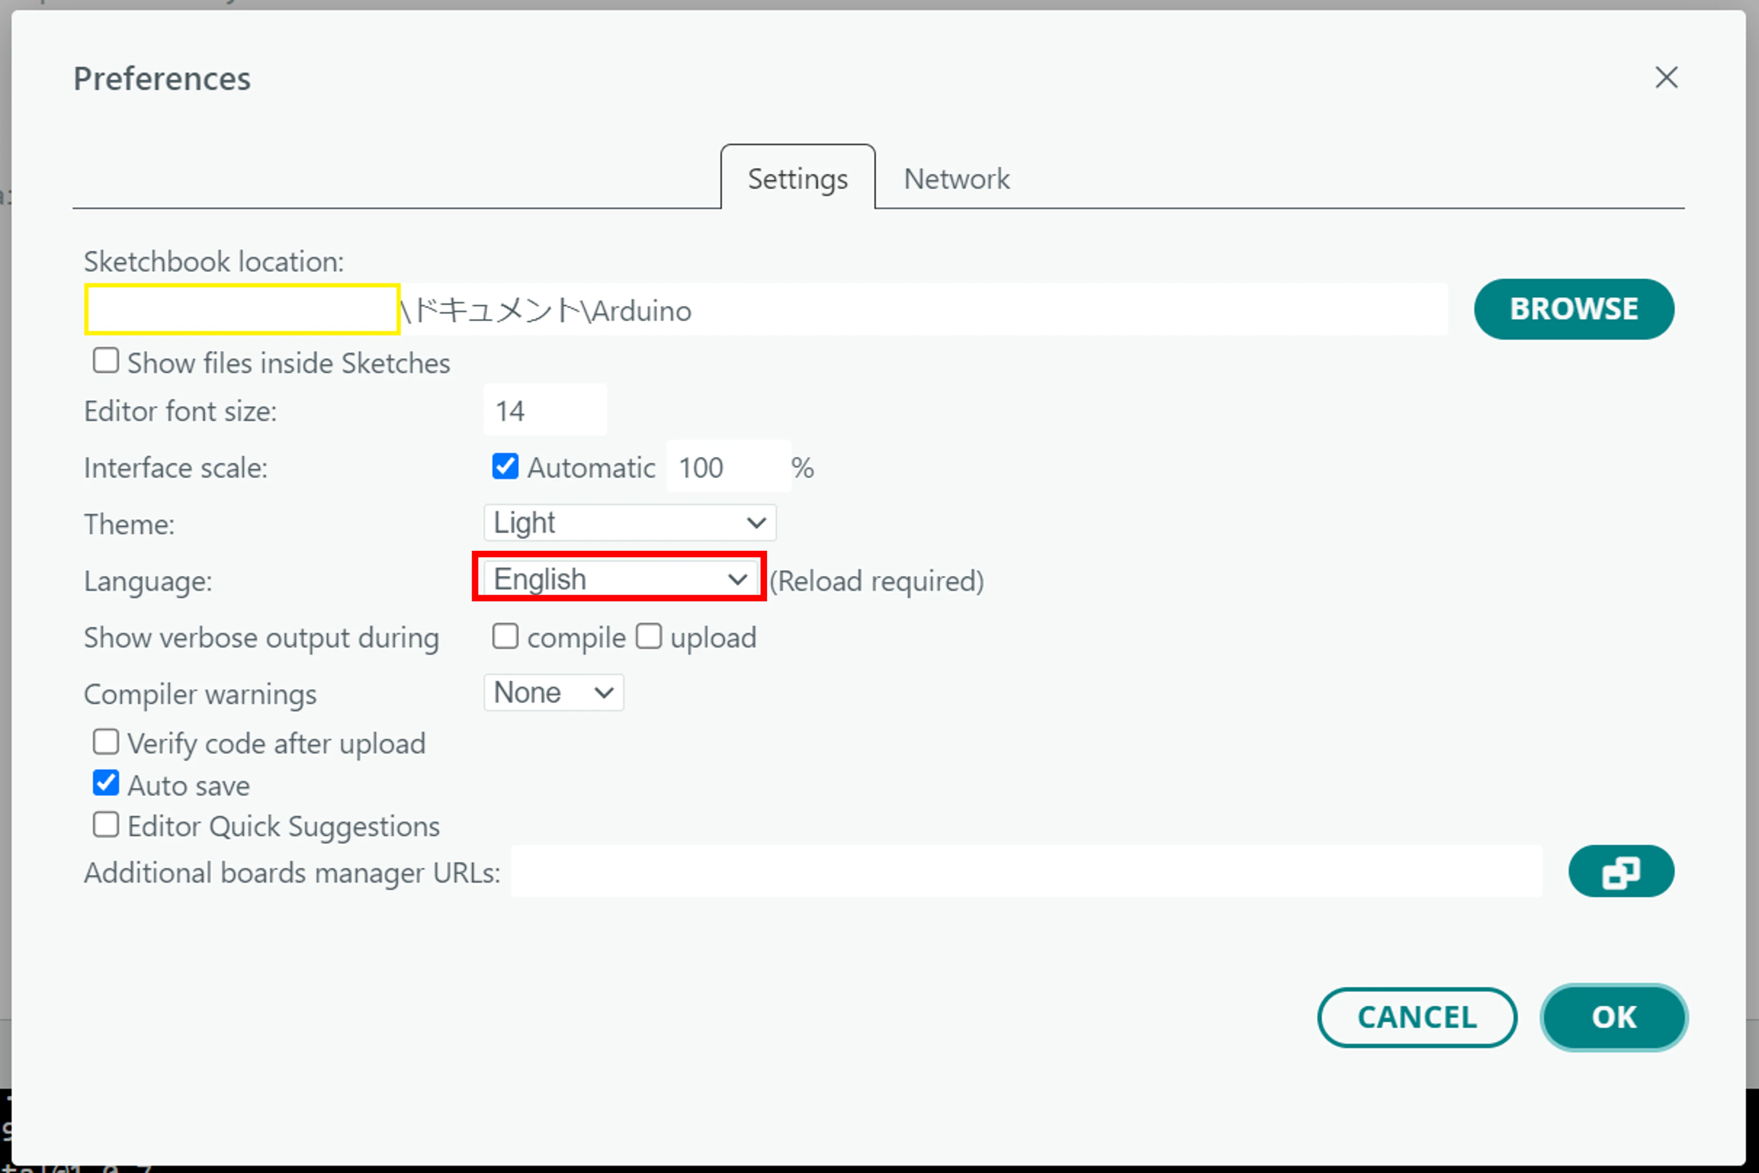
Task: Toggle the Auto save checkbox
Action: 106,783
